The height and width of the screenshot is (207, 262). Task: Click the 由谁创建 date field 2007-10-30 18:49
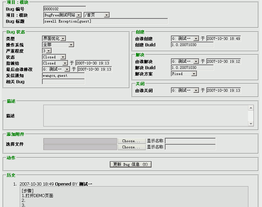(x=223, y=39)
